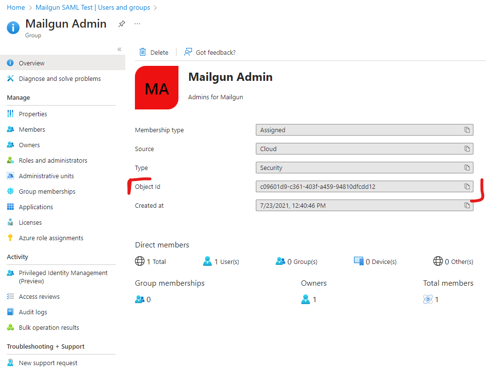Click the 0 Other(s) count

453,261
